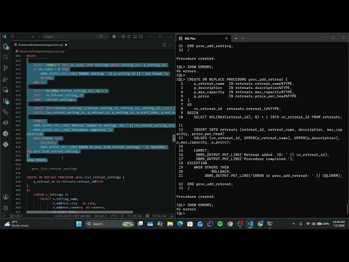Viewport: 349px width, 262px height.
Task: Click line number 437 in the gutter
Action: pyautogui.click(x=18, y=177)
